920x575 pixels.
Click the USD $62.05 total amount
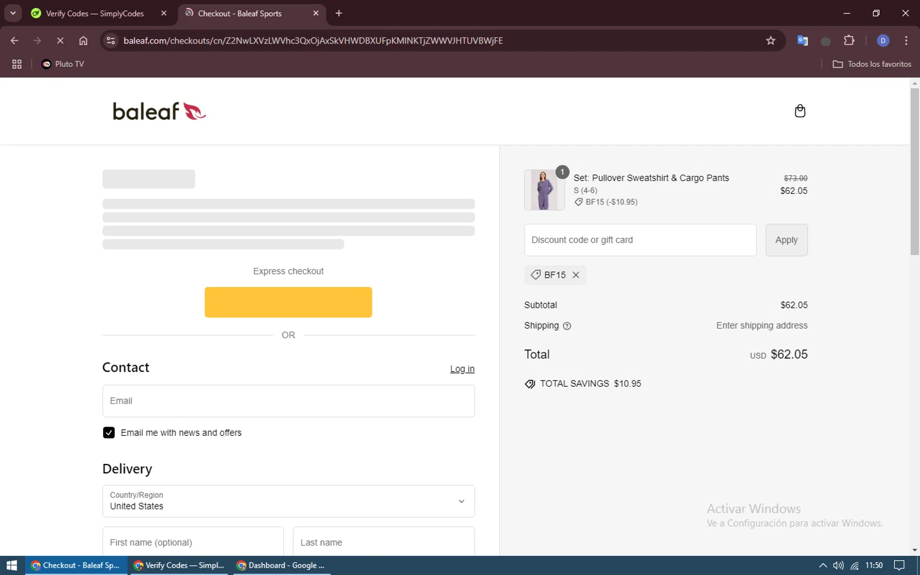pyautogui.click(x=779, y=354)
